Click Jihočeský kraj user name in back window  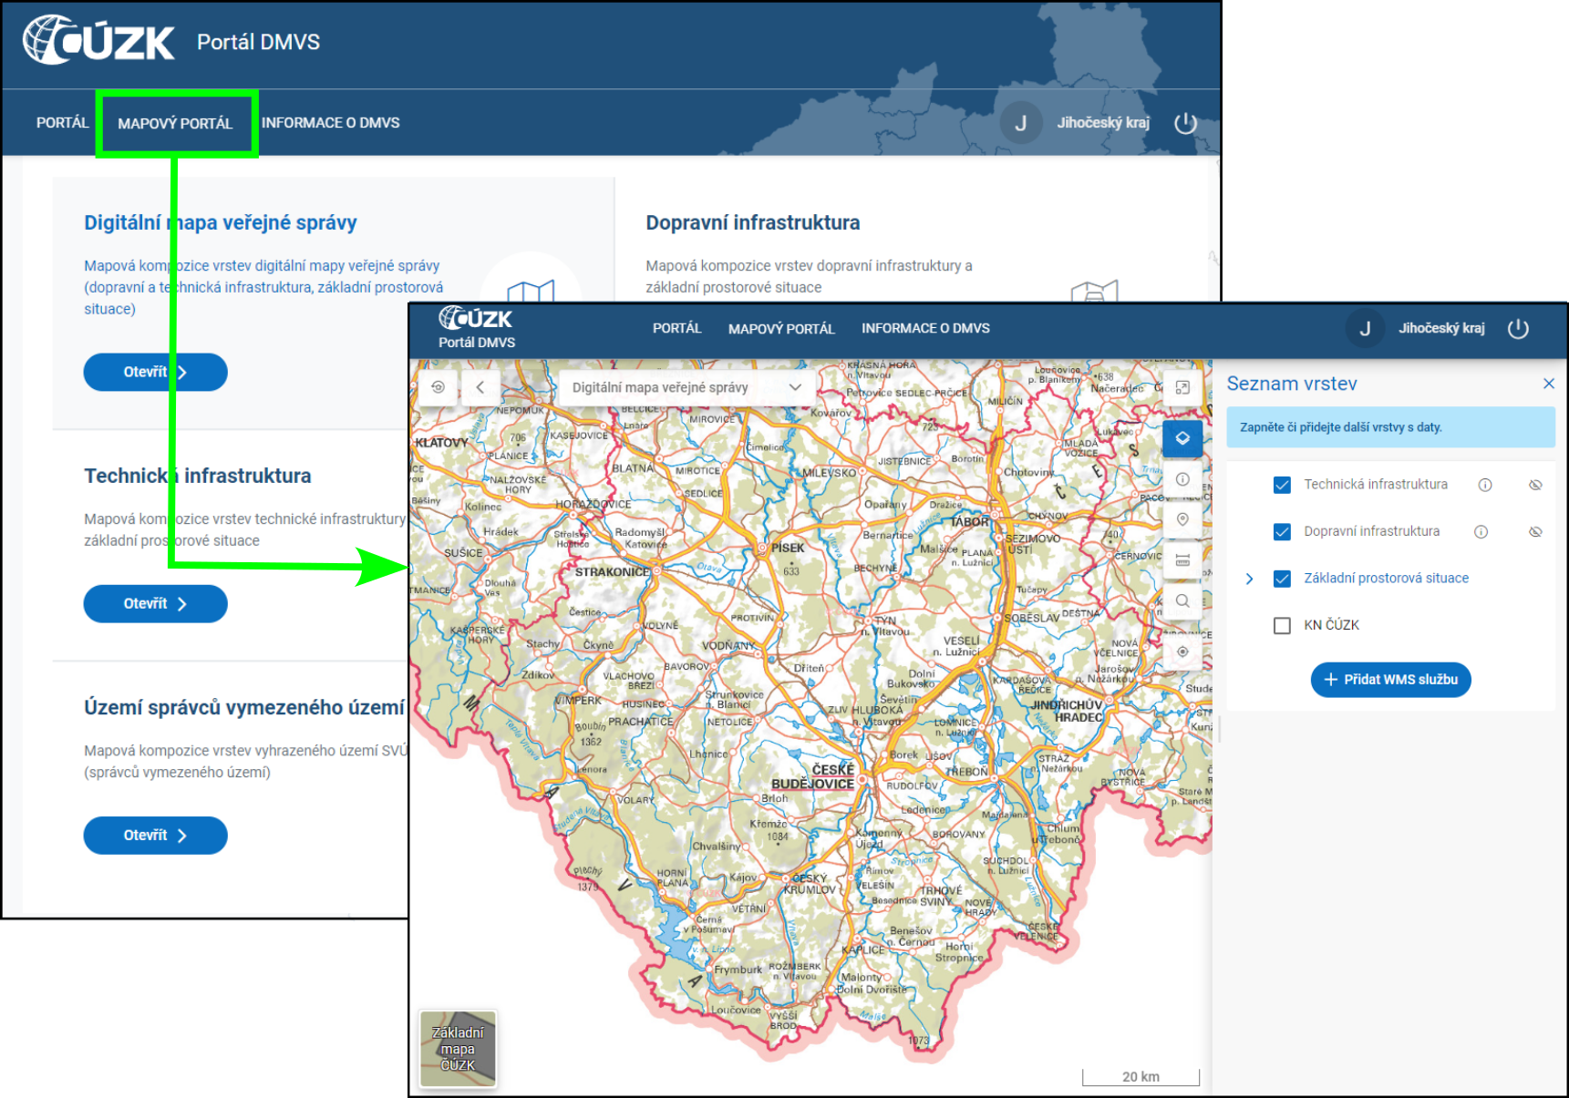[1103, 123]
